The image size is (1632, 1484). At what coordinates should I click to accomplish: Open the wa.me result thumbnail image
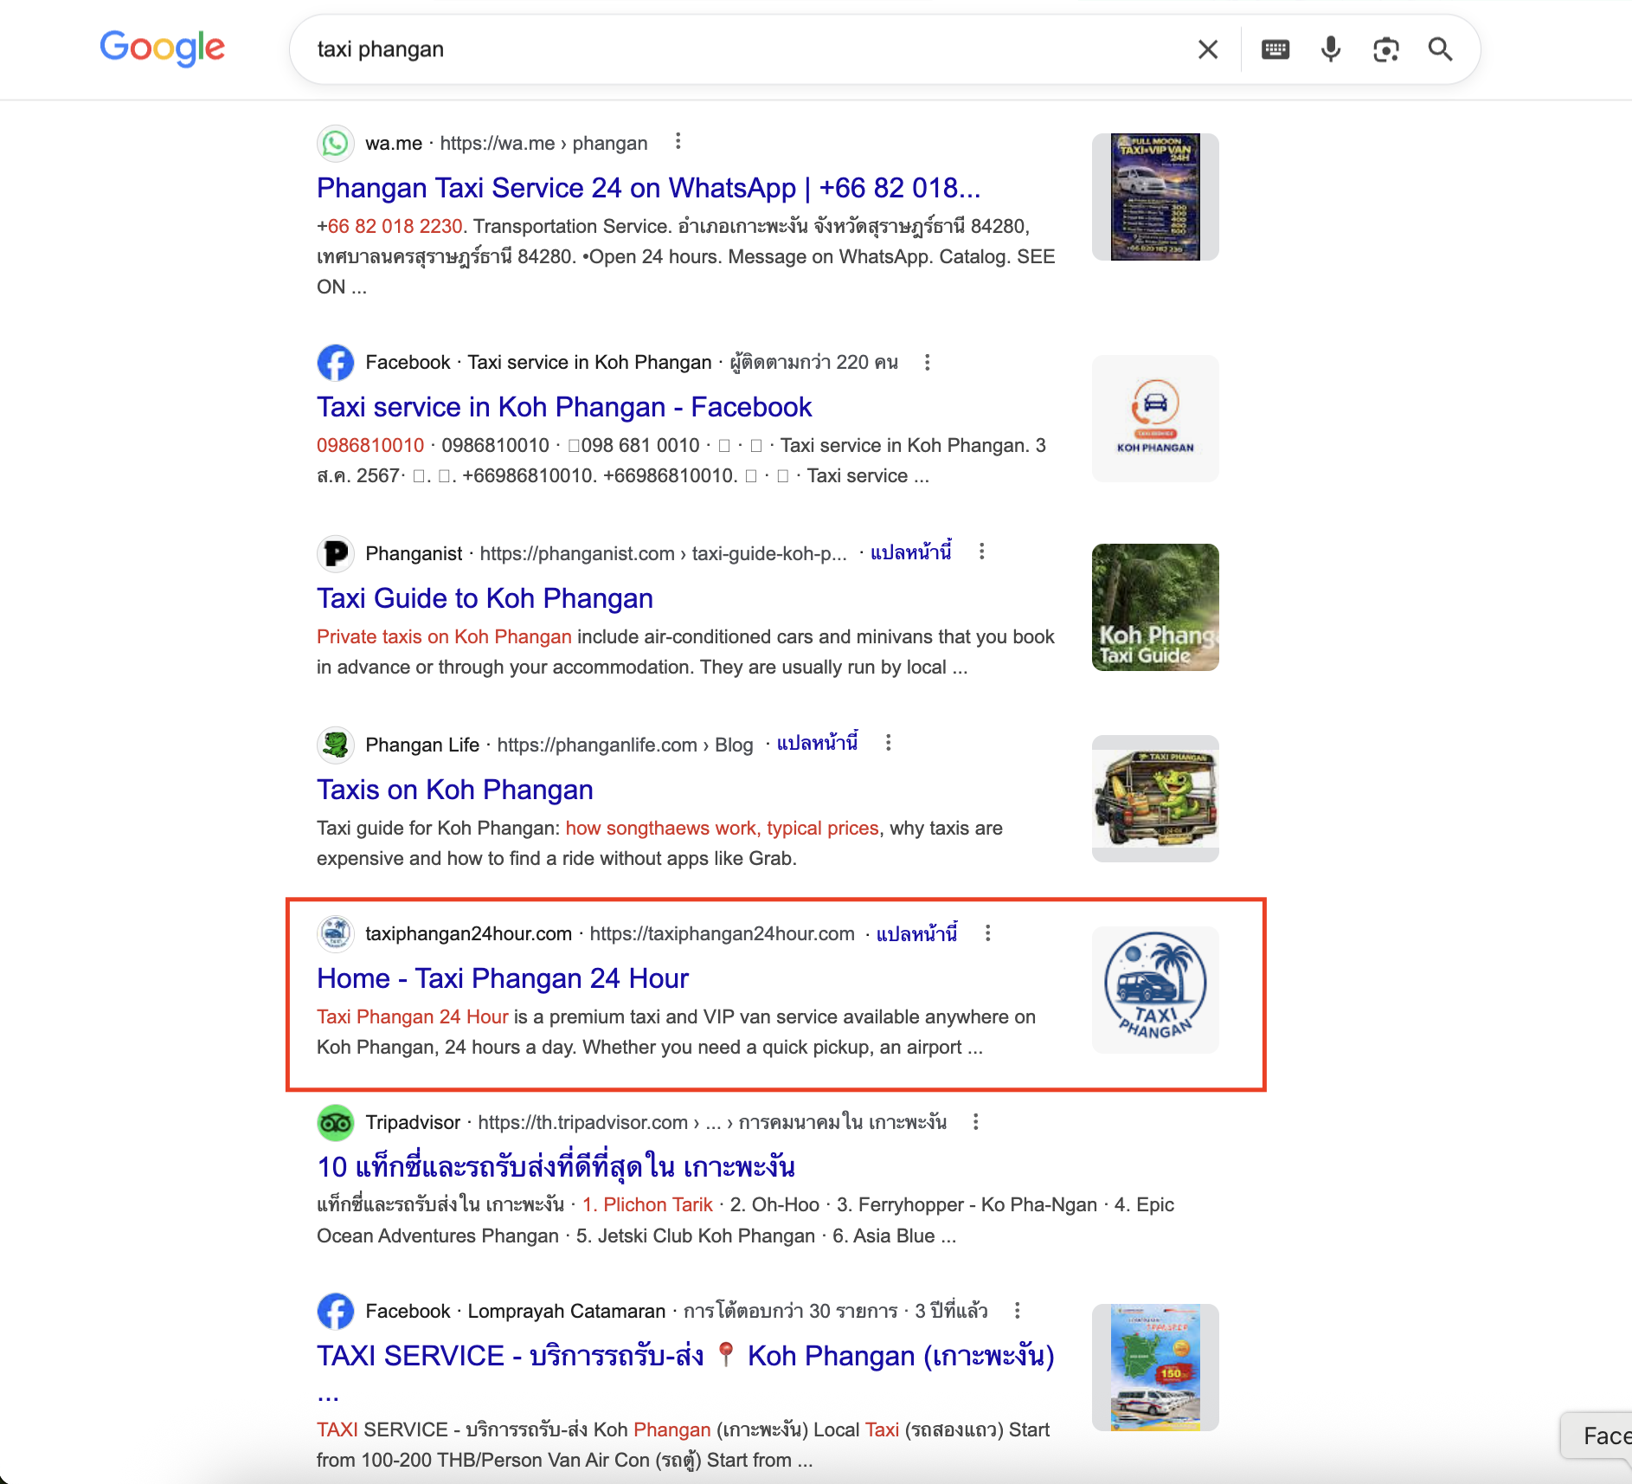click(x=1155, y=197)
